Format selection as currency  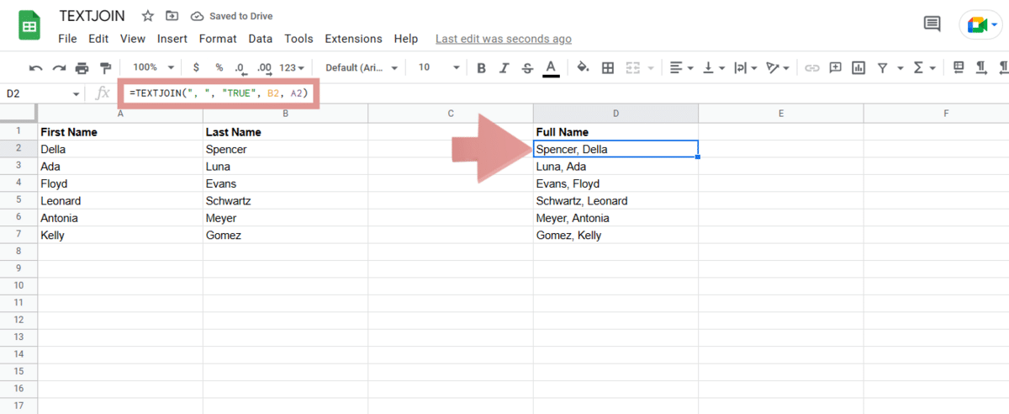(x=196, y=67)
